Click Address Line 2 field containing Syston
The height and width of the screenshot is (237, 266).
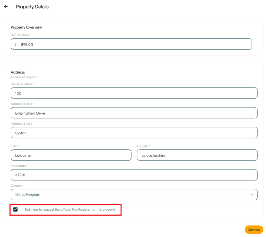[x=134, y=133]
